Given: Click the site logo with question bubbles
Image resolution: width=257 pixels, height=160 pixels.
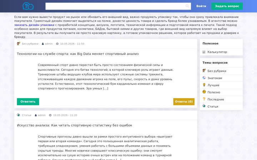Looking at the screenshot, I should (28, 6).
